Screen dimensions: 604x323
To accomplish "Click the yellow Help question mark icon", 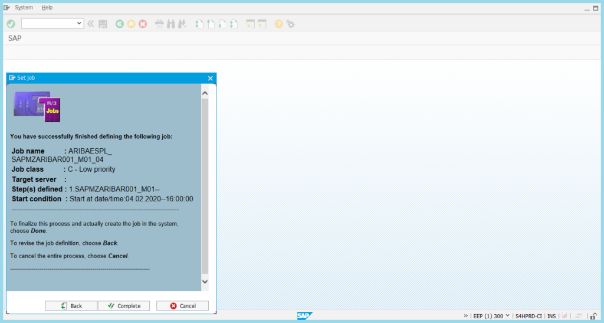I will [278, 24].
